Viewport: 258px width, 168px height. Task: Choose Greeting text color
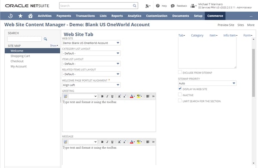pyautogui.click(x=132, y=96)
